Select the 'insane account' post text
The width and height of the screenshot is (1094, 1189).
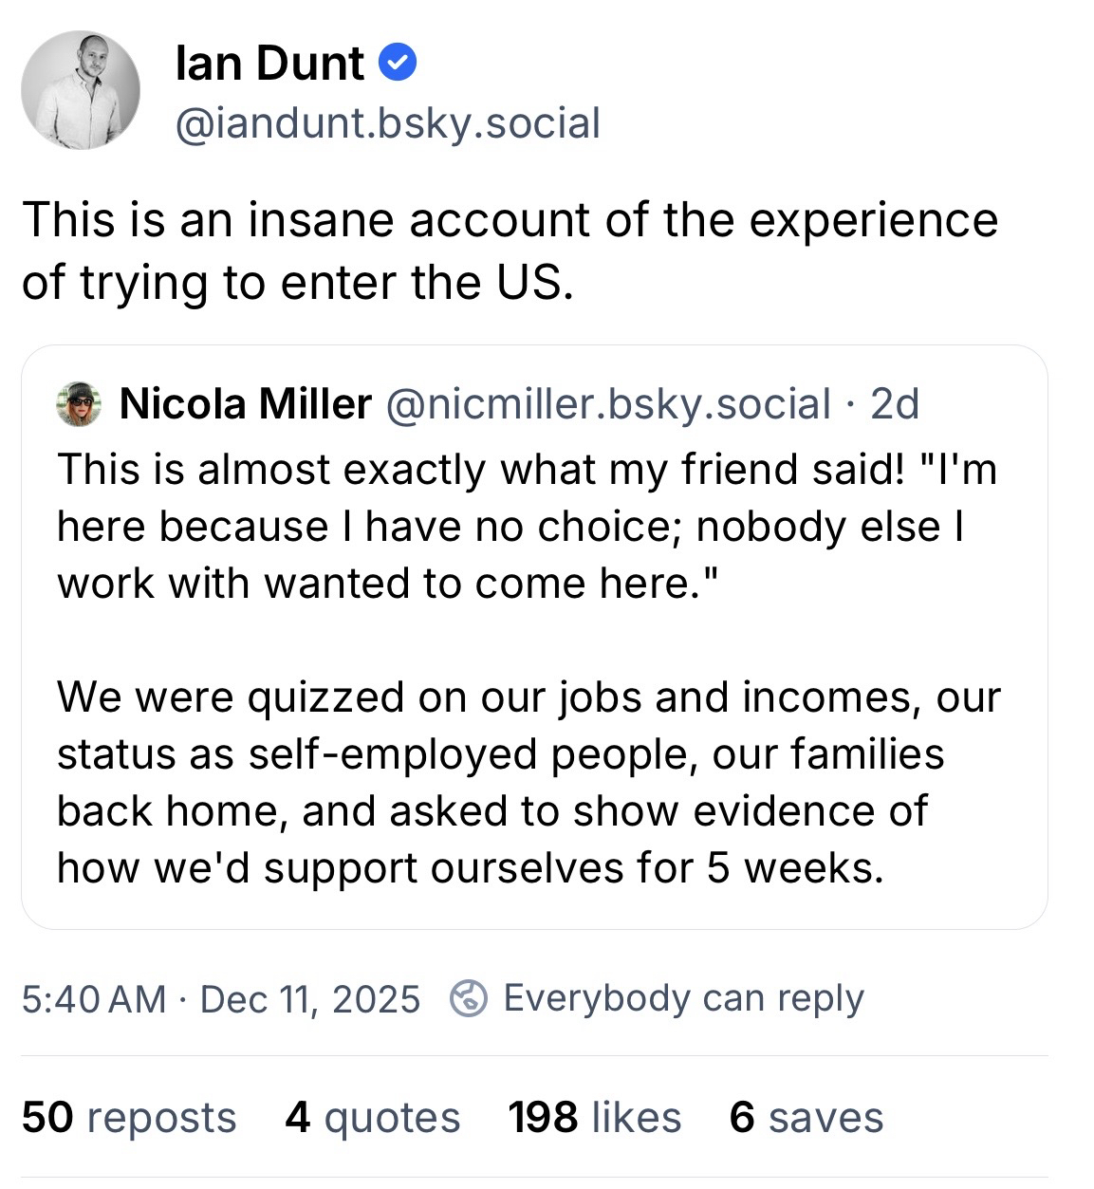click(510, 251)
